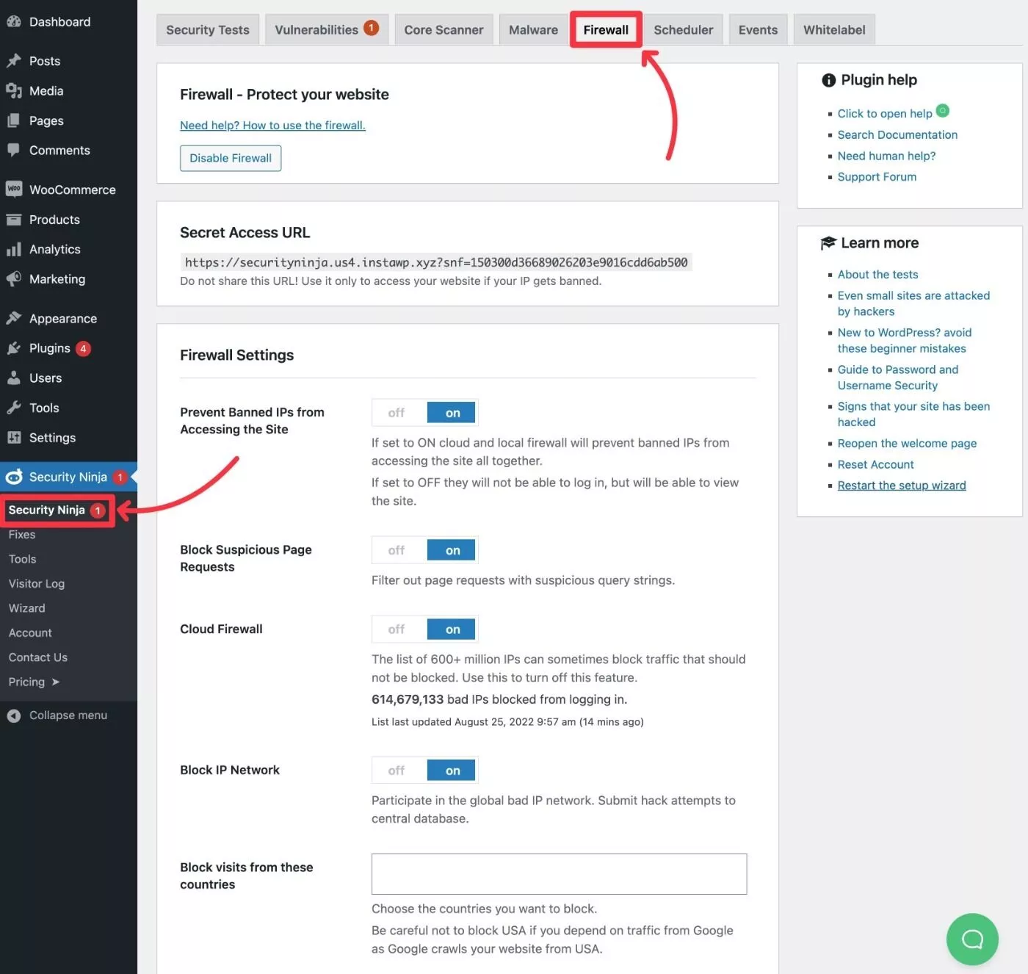Click the Marketing megaphone icon
1028x974 pixels.
13,279
